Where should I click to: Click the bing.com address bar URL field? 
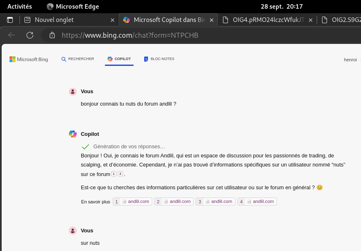(166, 35)
